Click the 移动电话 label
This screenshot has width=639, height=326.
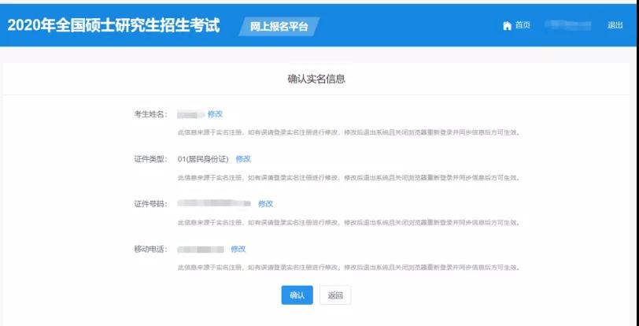(x=151, y=249)
